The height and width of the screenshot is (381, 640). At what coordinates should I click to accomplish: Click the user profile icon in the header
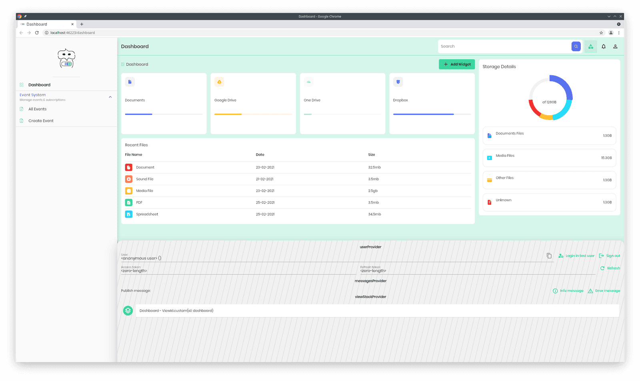click(615, 46)
